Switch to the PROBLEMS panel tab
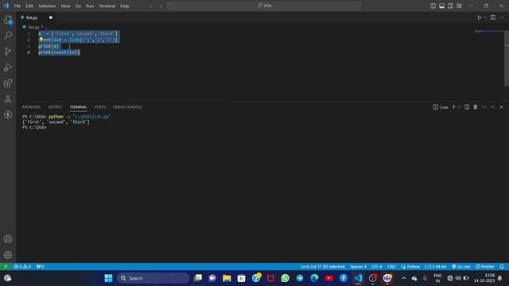Image resolution: width=509 pixels, height=286 pixels. 32,107
